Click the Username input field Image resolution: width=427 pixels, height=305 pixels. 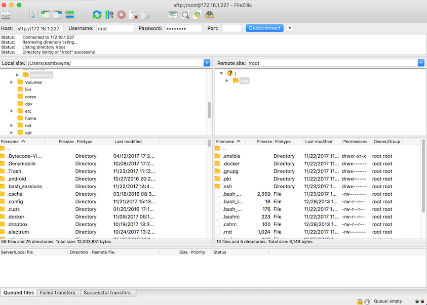[115, 28]
